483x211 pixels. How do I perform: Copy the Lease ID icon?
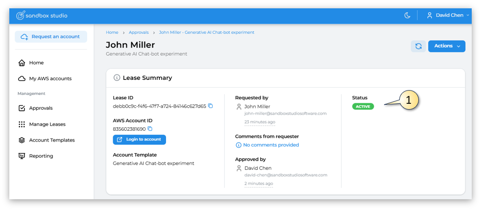(x=211, y=106)
